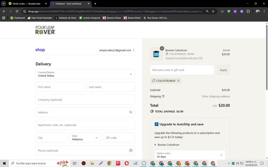The width and height of the screenshot is (268, 167).
Task: Click the browser forward arrow
Action: tap(10, 11)
